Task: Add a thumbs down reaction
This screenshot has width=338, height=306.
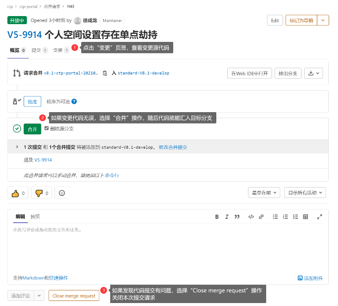Action: [x=41, y=193]
